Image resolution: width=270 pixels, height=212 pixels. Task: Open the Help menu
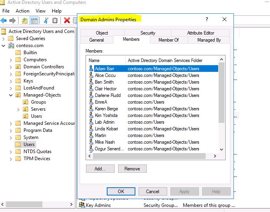[x=57, y=11]
